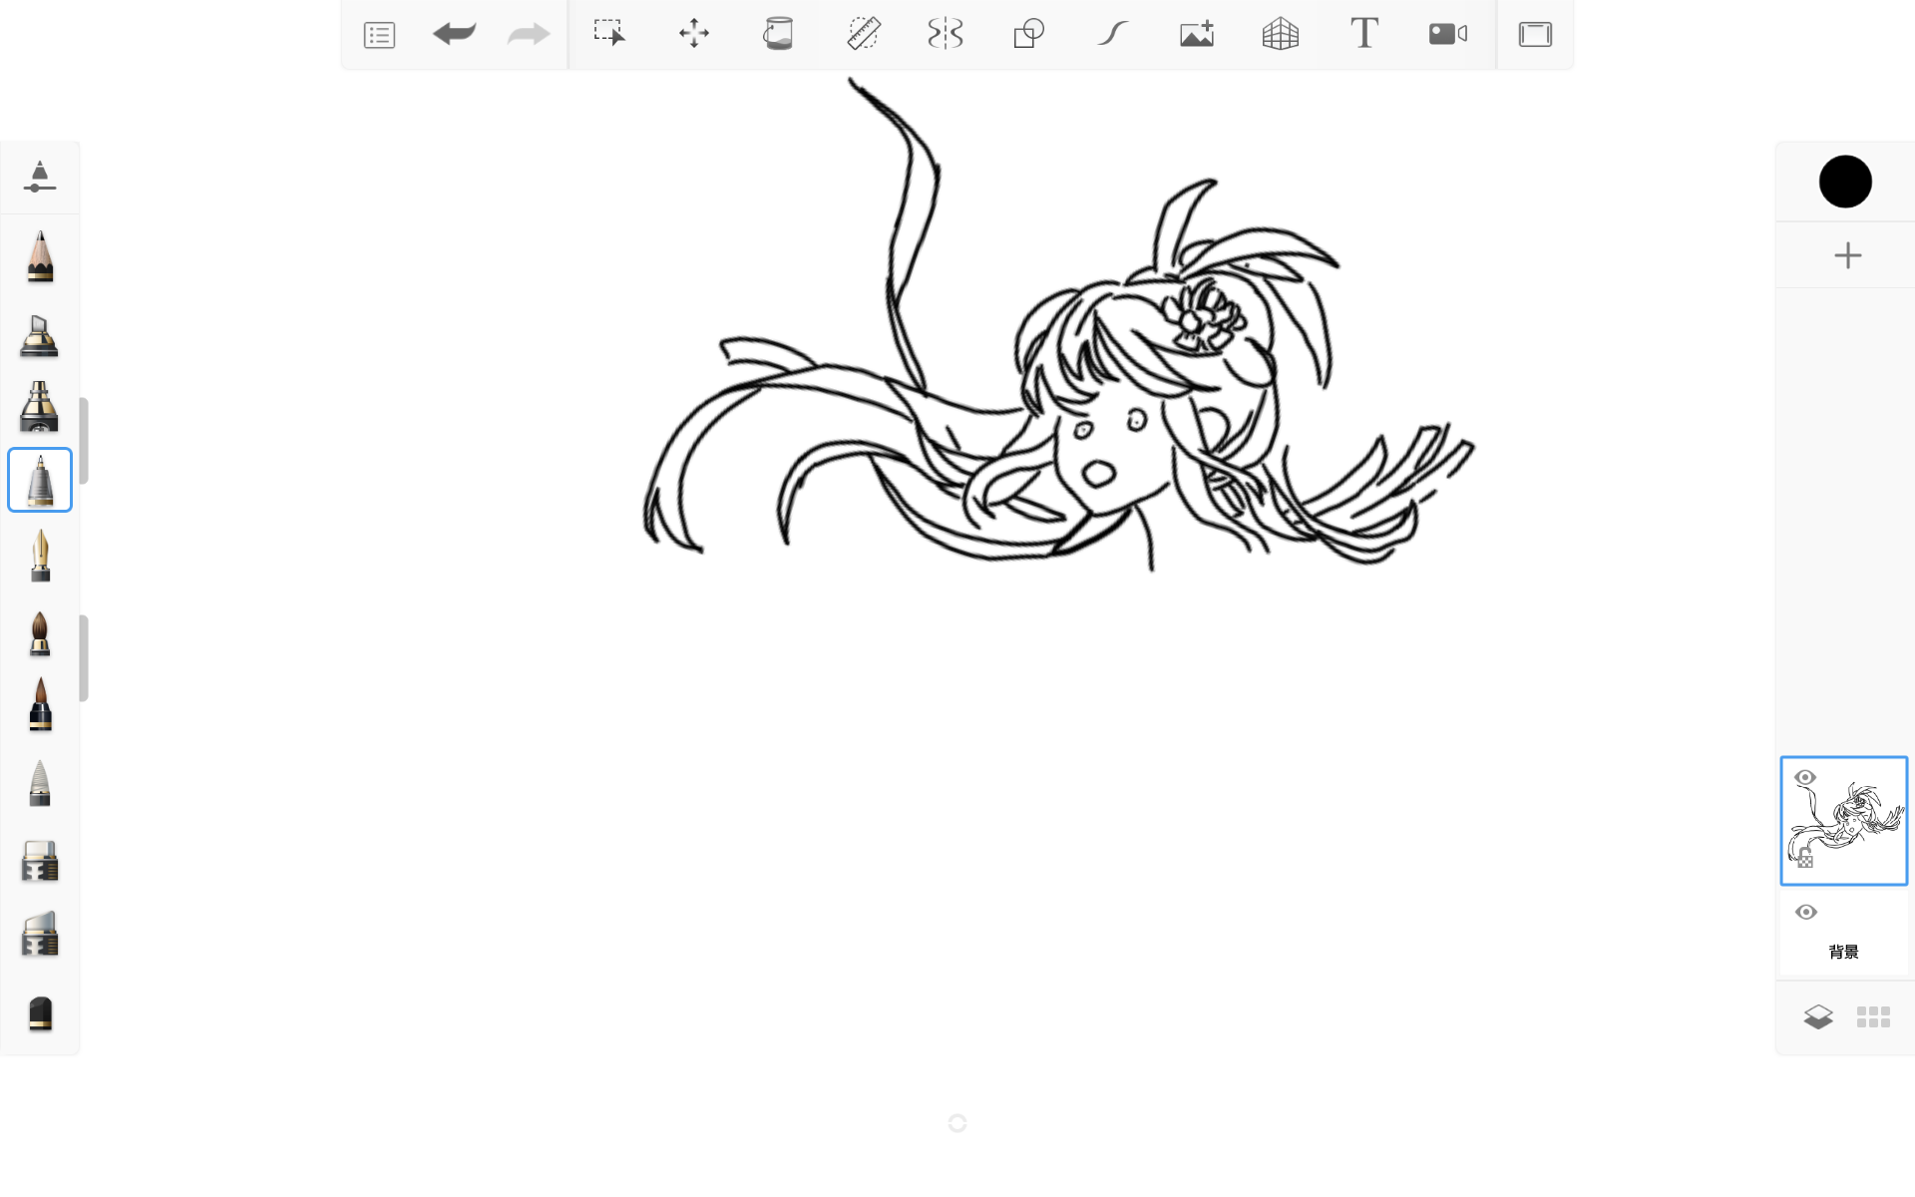Hide the sketch layer using its eye
1915x1197 pixels.
point(1805,778)
